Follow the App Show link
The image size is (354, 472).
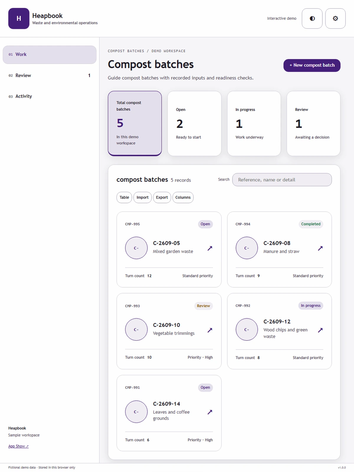pyautogui.click(x=18, y=446)
